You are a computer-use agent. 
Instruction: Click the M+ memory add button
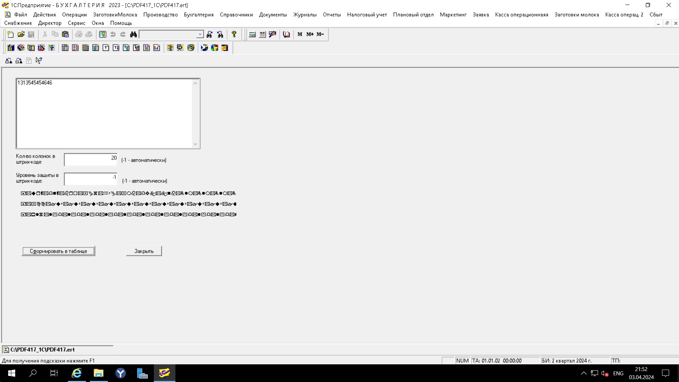click(x=310, y=34)
